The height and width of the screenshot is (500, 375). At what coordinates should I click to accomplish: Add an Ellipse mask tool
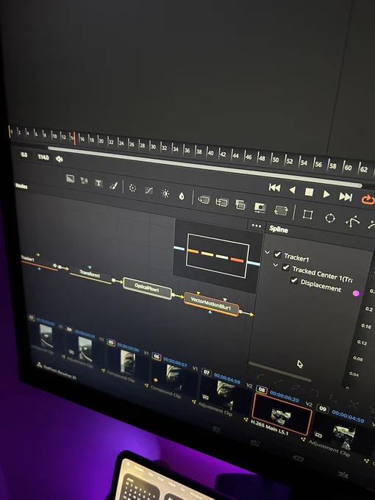[x=330, y=218]
